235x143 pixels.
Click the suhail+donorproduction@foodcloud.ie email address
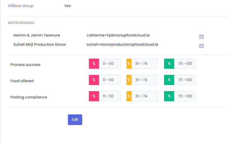(122, 44)
